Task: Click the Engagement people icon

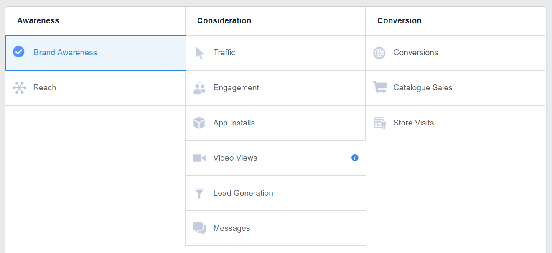Action: (x=199, y=87)
